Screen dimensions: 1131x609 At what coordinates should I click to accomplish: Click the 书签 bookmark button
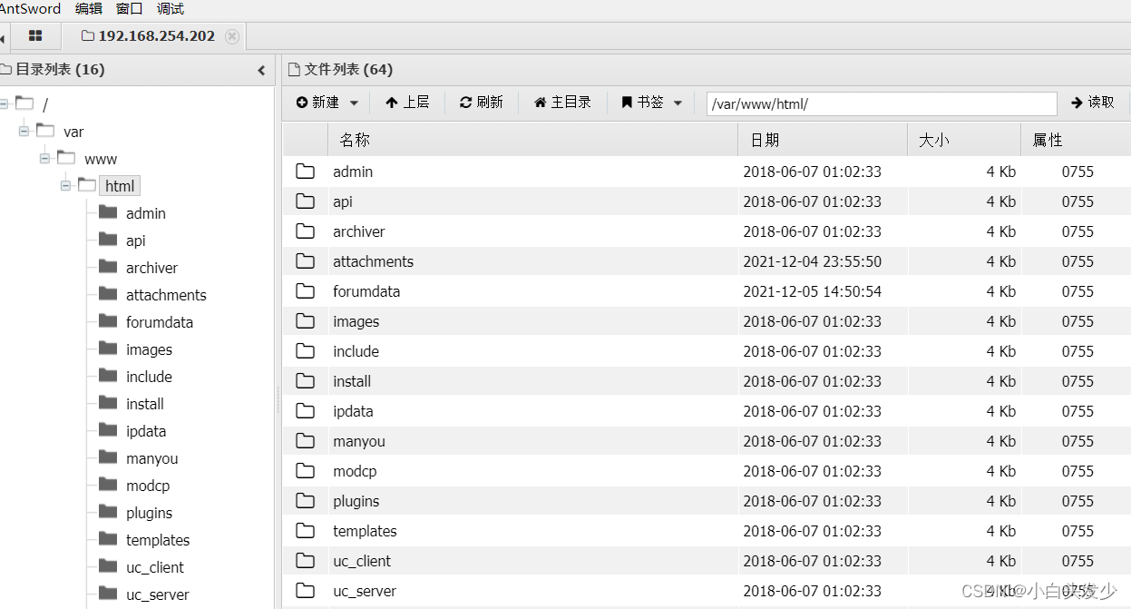click(642, 103)
